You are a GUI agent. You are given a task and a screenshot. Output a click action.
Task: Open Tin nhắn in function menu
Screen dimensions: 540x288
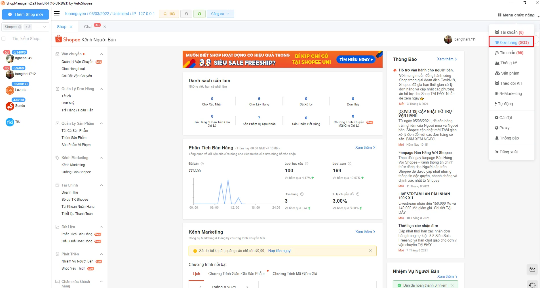tap(509, 53)
